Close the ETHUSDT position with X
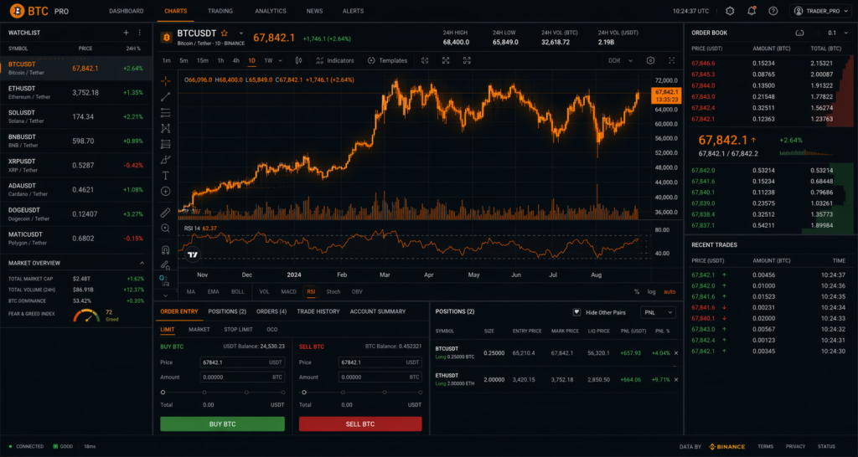Viewport: 858px width, 457px height. click(676, 379)
